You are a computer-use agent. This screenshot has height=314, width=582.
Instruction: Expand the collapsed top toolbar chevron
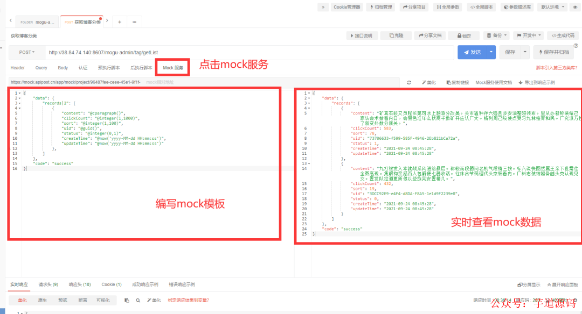[323, 7]
